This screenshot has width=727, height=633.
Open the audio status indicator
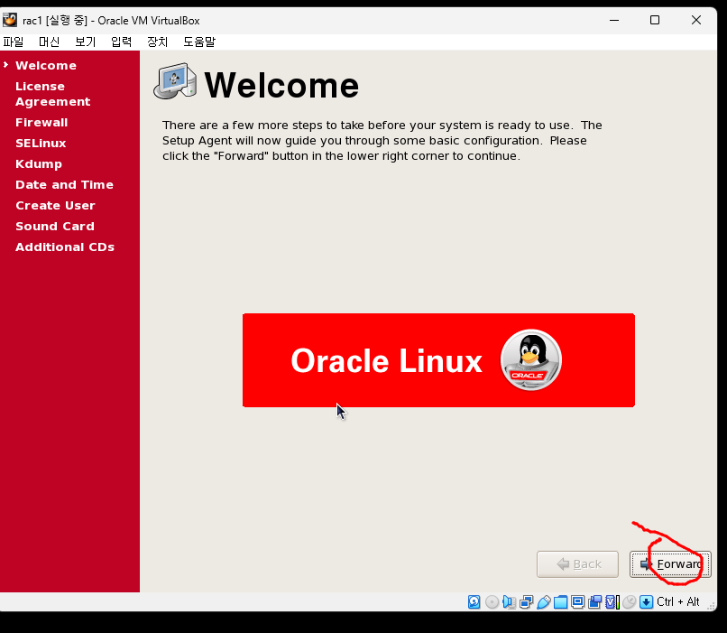(509, 602)
